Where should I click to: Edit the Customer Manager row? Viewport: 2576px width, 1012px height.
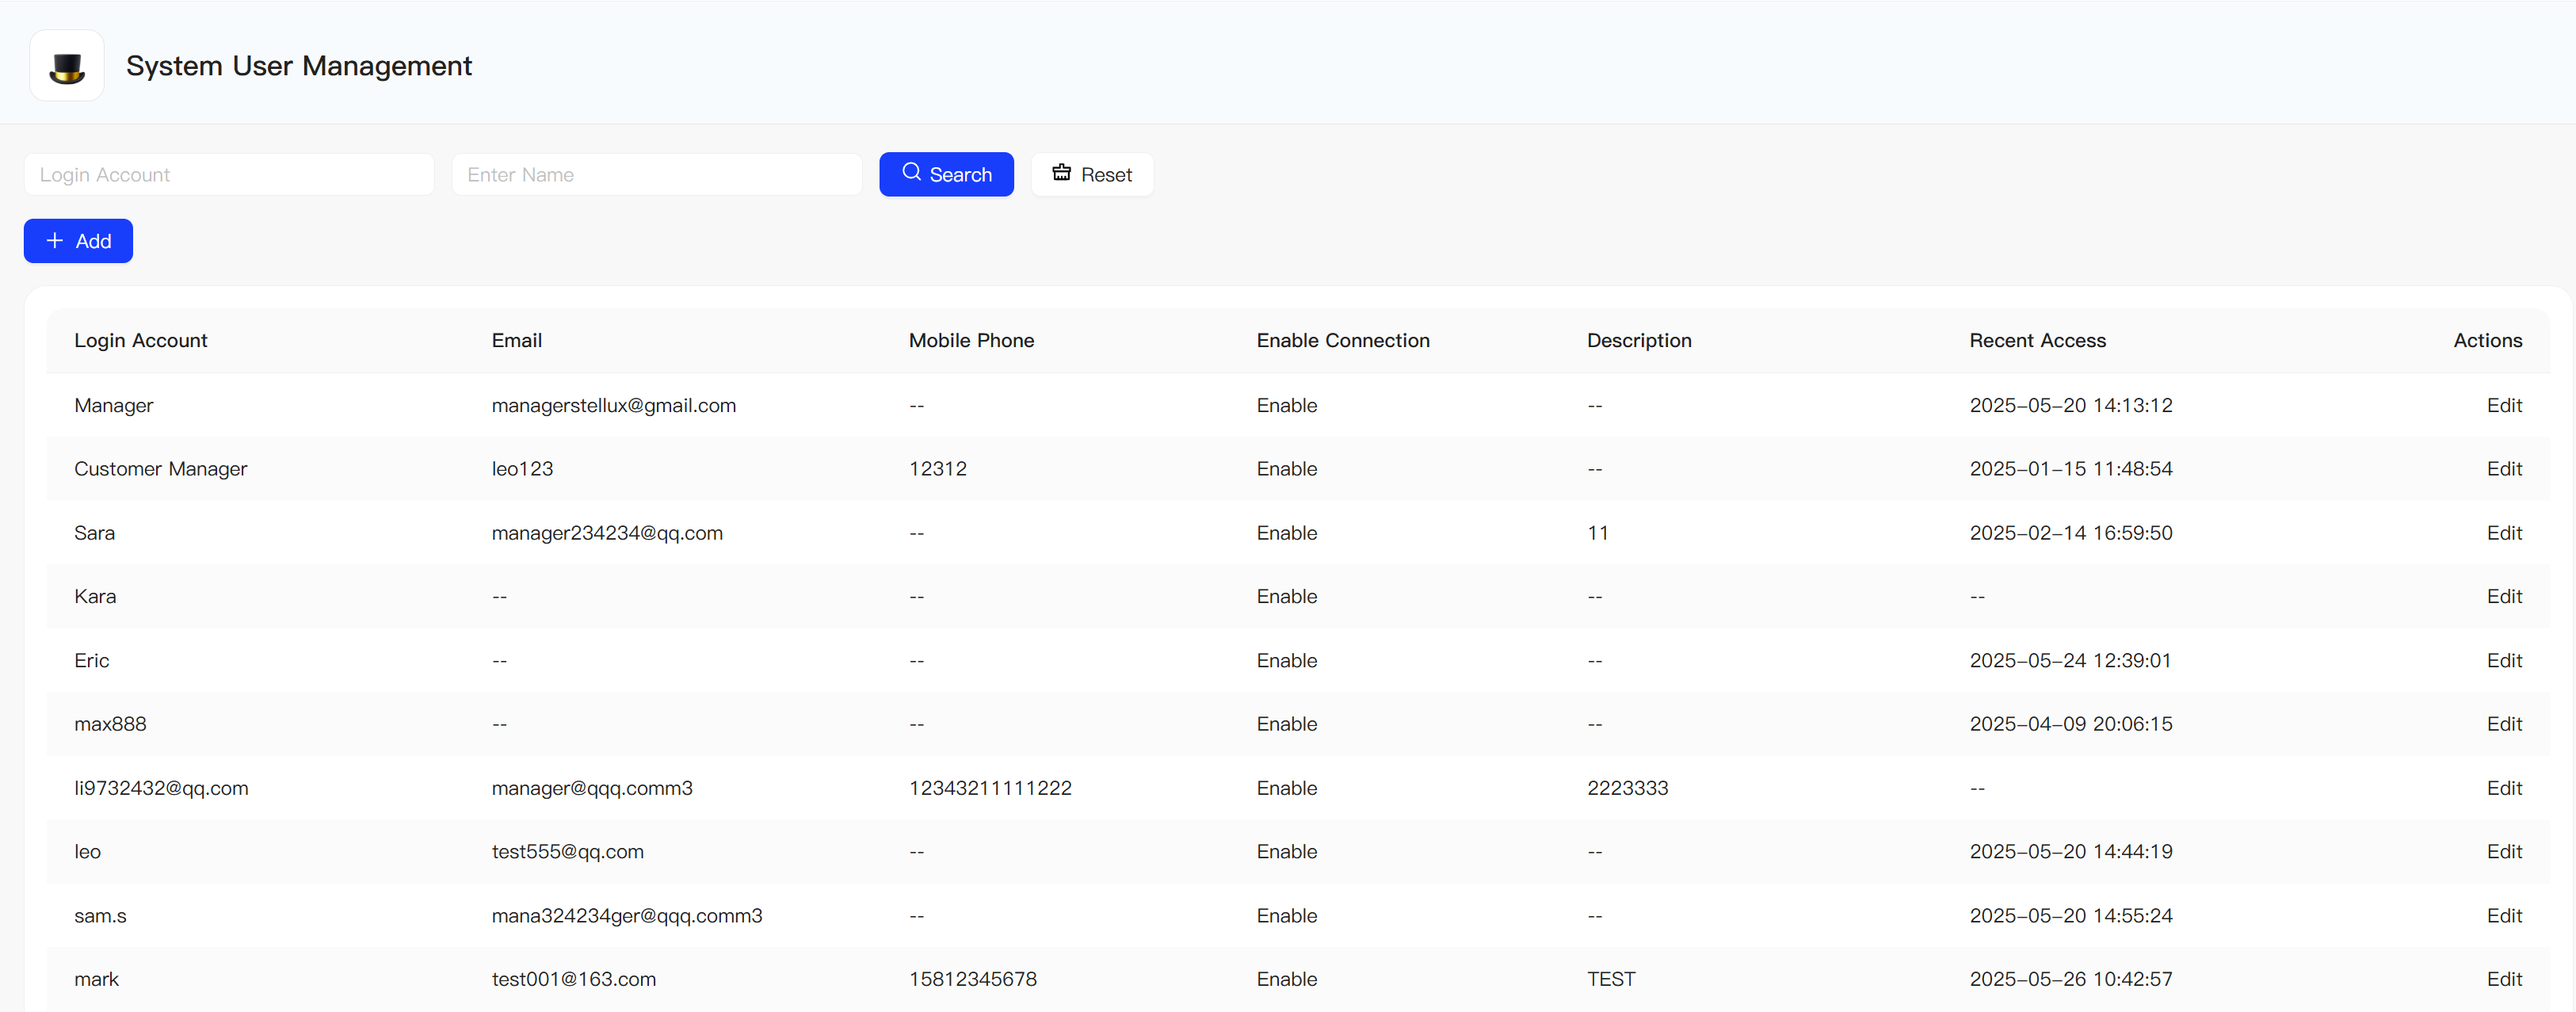click(2504, 469)
